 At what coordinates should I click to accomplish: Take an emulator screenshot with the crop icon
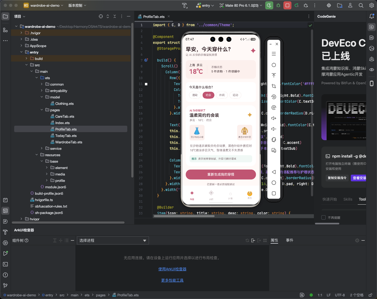click(274, 86)
